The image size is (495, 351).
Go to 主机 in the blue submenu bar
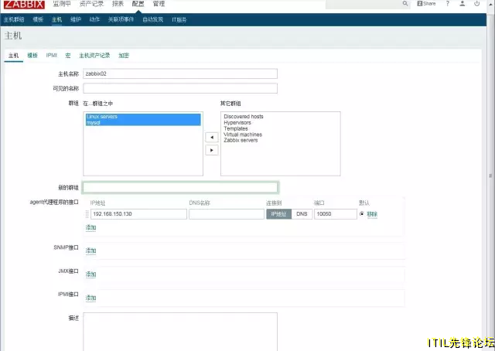pyautogui.click(x=56, y=19)
